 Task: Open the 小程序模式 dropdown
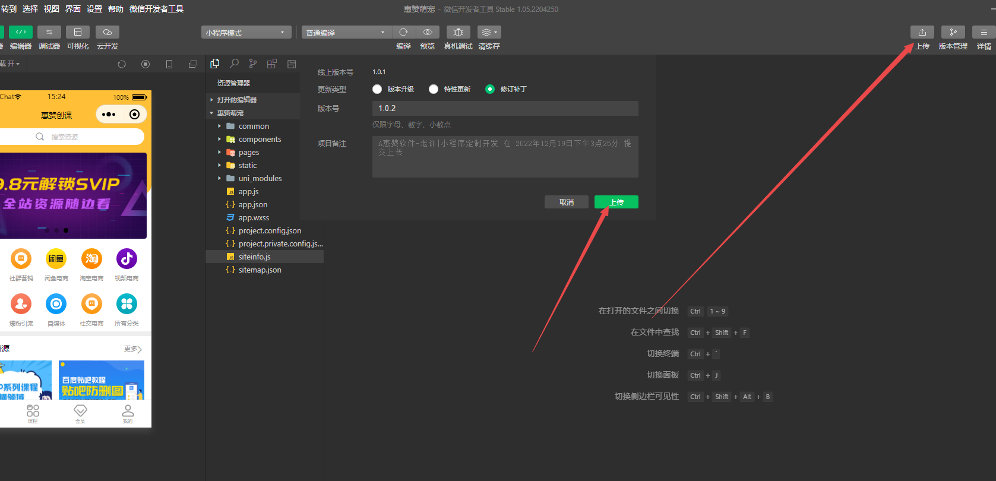246,32
